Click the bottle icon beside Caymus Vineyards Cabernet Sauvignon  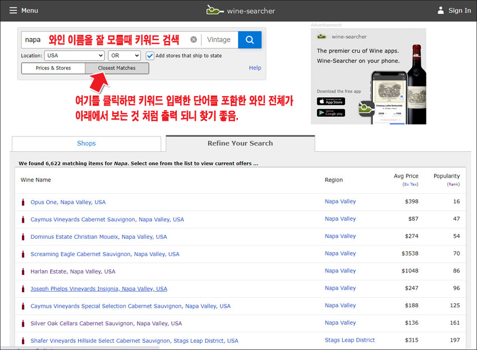23,219
